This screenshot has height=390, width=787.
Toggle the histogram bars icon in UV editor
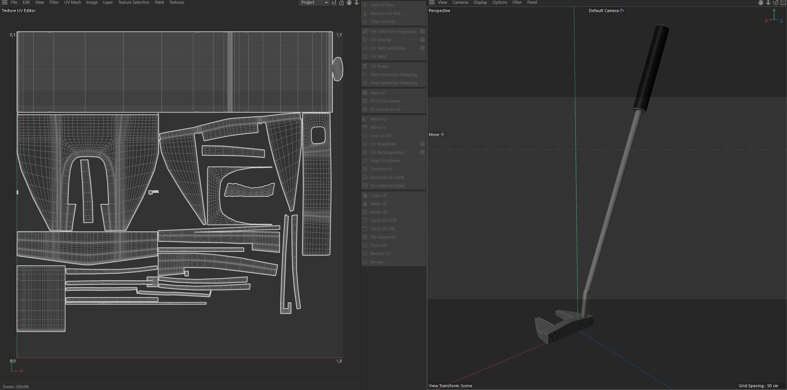pyautogui.click(x=334, y=3)
